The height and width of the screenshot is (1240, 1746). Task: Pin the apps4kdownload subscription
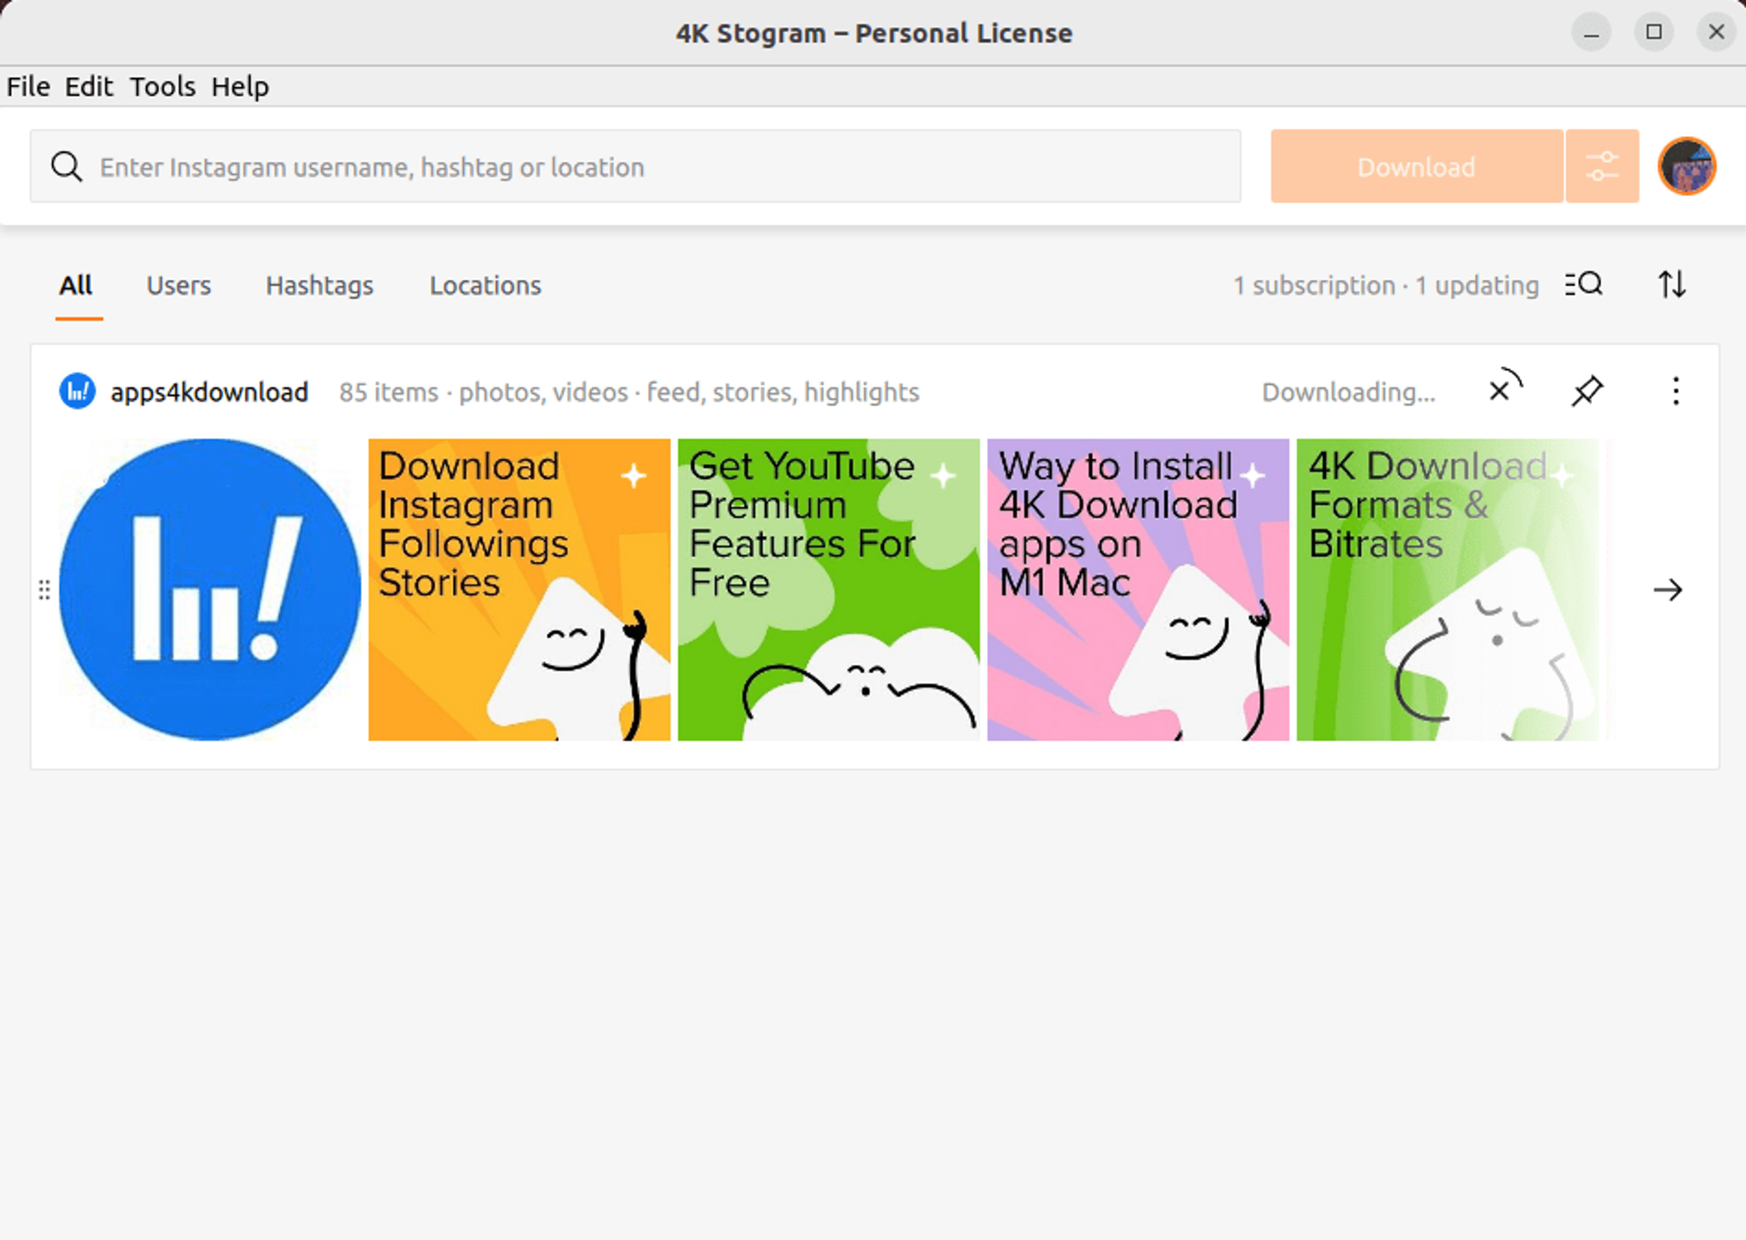coord(1587,391)
